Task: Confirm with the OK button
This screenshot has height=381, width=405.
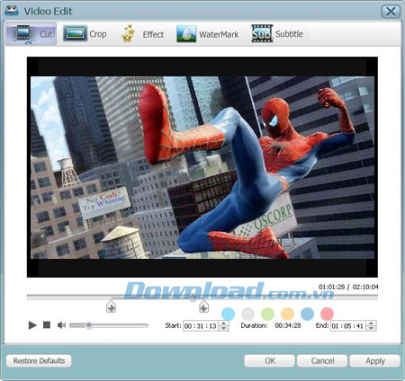Action: (269, 361)
